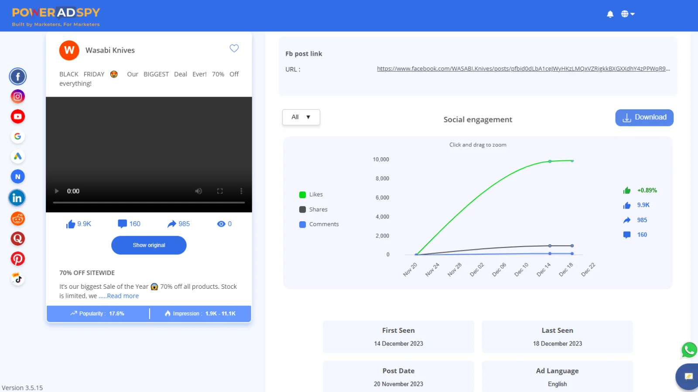Screen dimensions: 698x392
Task: Click the 160 comments icon on the ad card
Action: [x=122, y=224]
